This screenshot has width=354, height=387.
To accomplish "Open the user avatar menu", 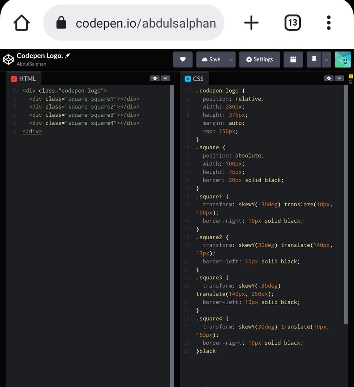I will coord(343,59).
